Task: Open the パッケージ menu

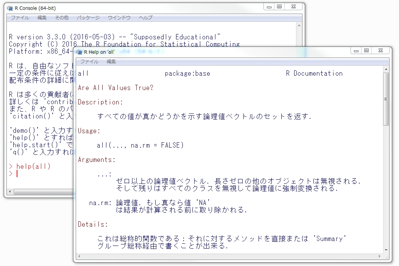Action: click(x=88, y=18)
